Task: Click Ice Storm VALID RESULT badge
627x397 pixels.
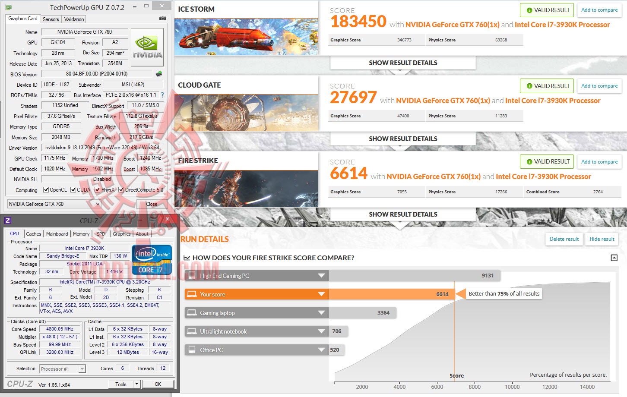Action: coord(547,10)
